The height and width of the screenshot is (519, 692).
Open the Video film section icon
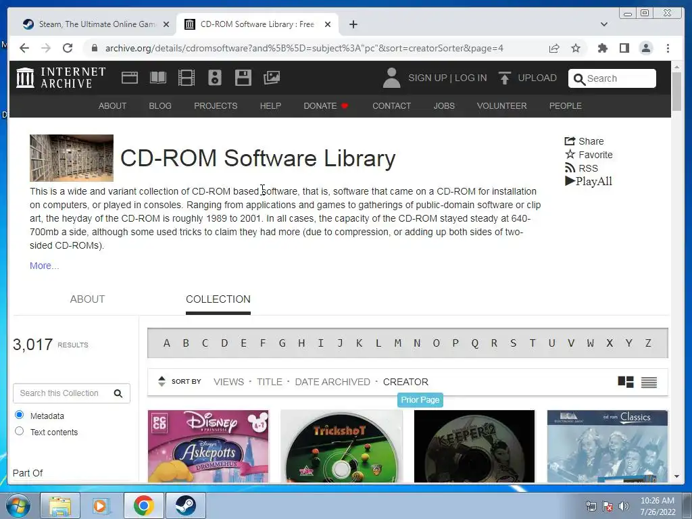187,78
